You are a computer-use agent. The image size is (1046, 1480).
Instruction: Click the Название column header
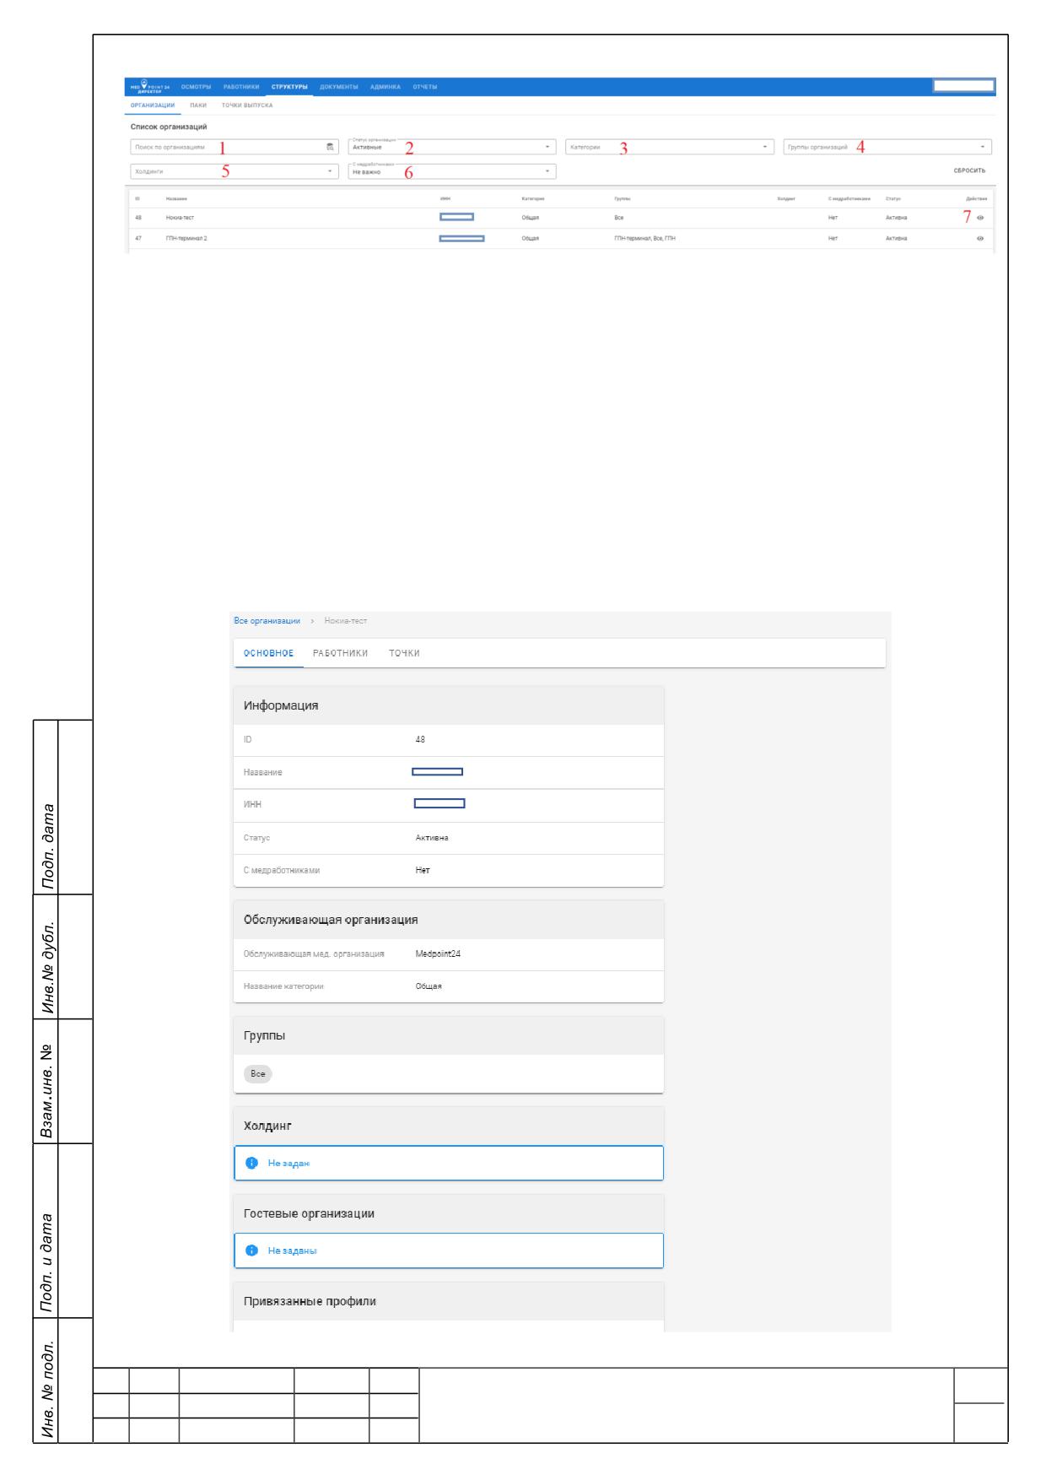pyautogui.click(x=176, y=198)
